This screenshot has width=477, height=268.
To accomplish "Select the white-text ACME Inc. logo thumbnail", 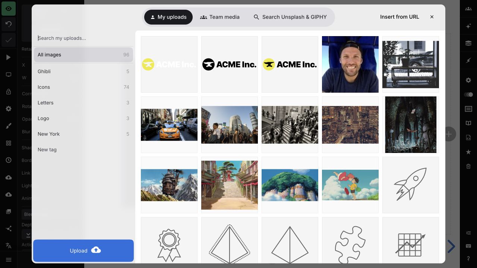I will 169,64.
